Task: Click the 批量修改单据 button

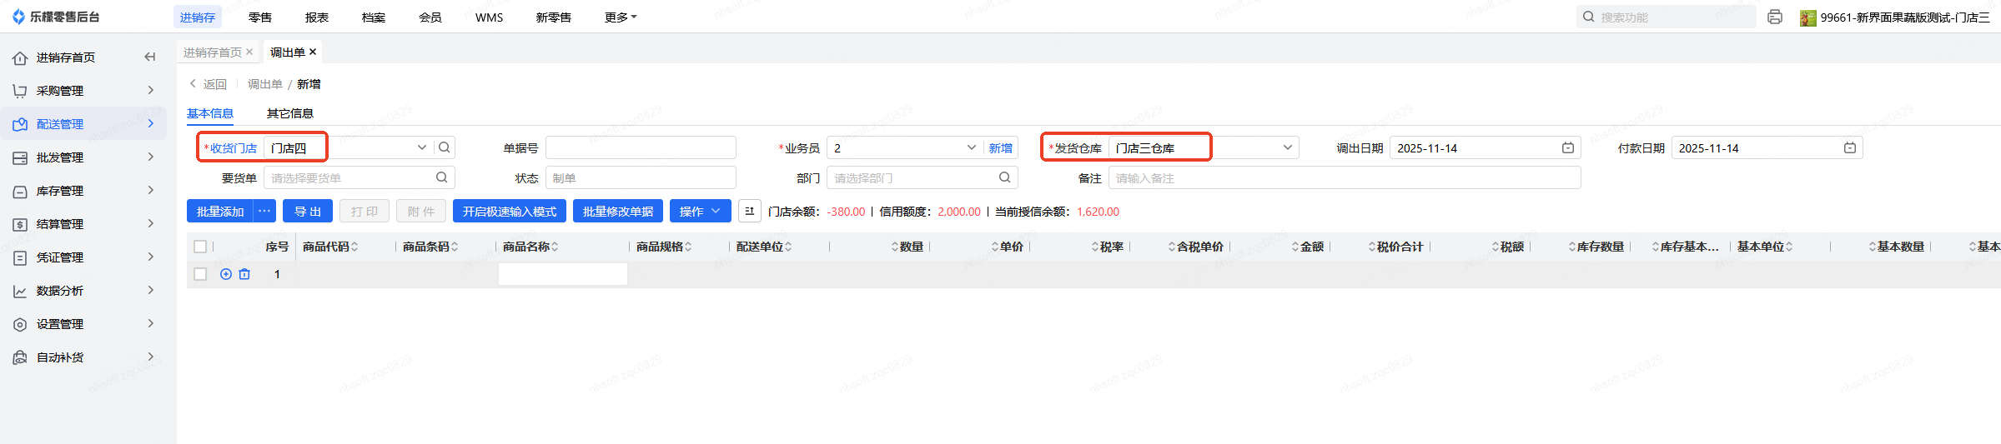Action: click(618, 211)
